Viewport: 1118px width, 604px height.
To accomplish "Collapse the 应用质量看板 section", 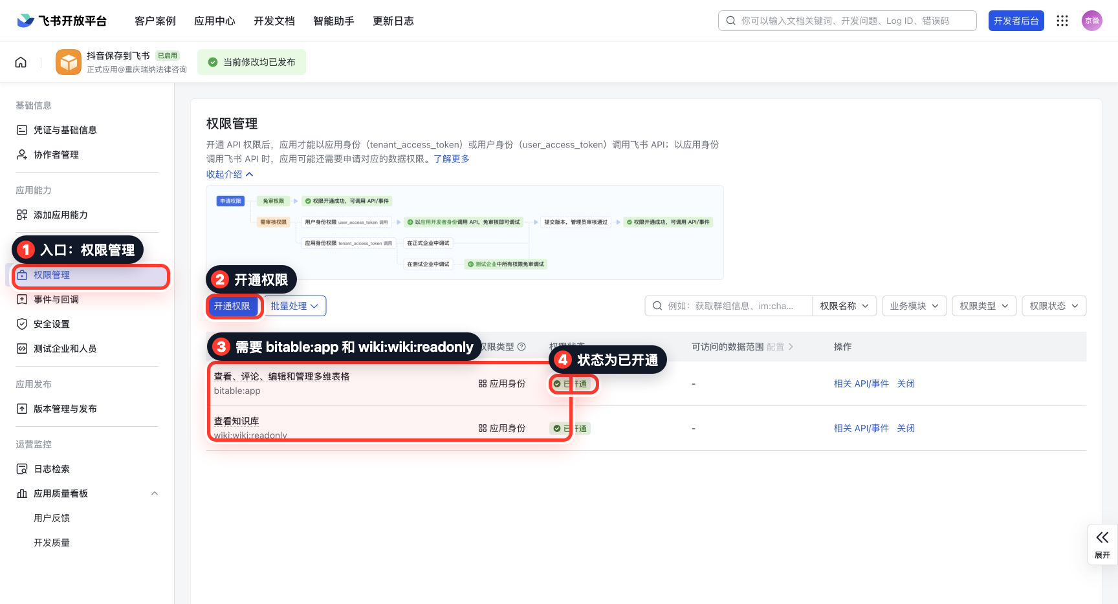I will (154, 493).
